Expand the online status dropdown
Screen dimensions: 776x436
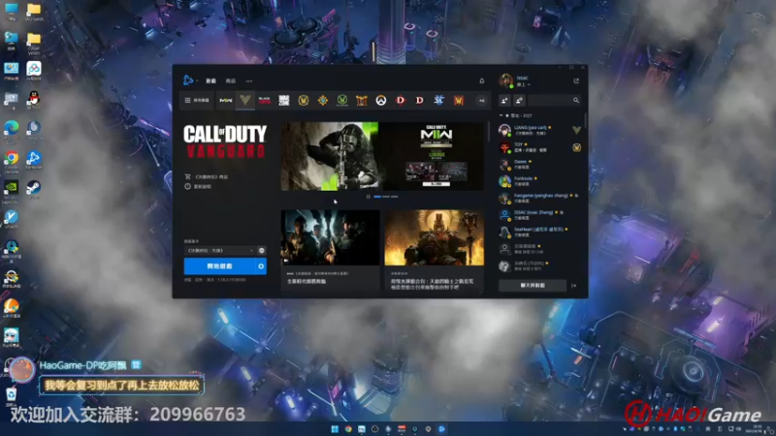point(524,84)
